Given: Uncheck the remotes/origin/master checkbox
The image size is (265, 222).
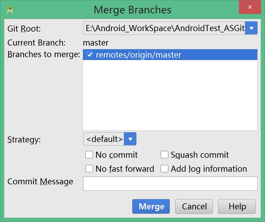Looking at the screenshot, I should (x=89, y=55).
